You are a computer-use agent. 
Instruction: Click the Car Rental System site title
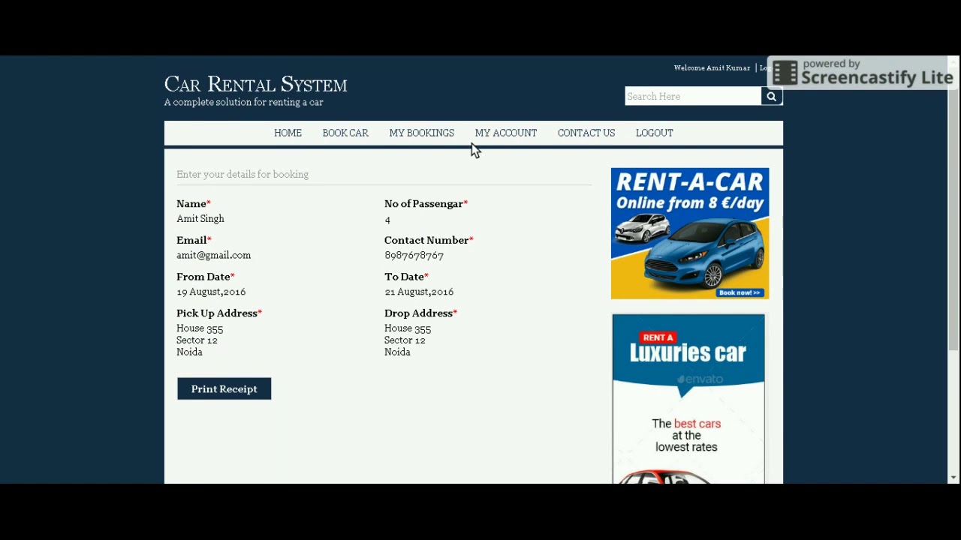255,84
